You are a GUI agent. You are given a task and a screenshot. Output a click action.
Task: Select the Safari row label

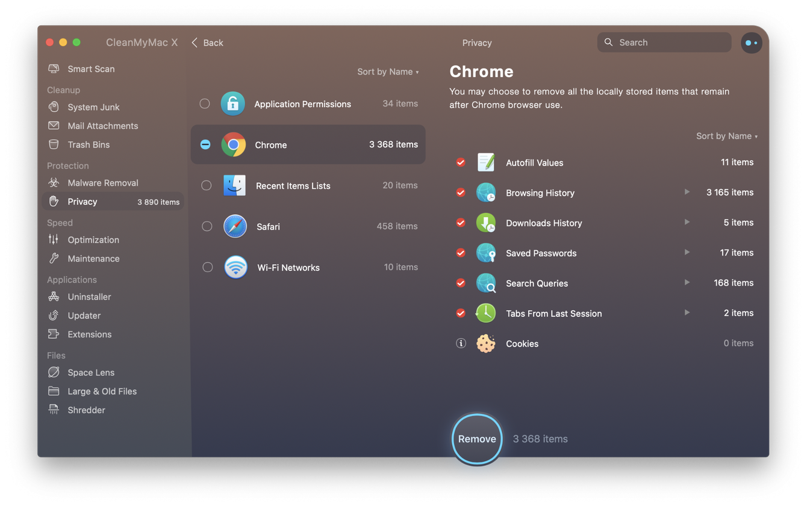pyautogui.click(x=268, y=227)
